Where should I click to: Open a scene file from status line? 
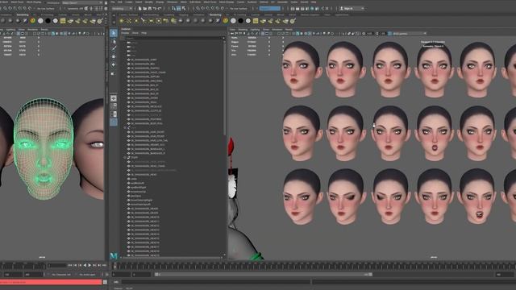144,9
